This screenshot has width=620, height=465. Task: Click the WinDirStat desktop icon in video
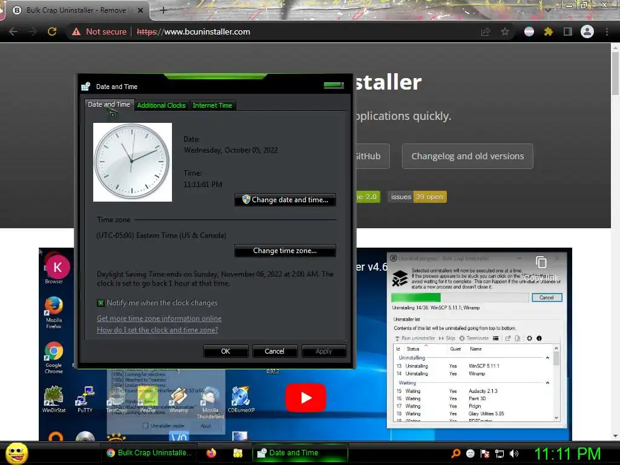click(x=54, y=400)
